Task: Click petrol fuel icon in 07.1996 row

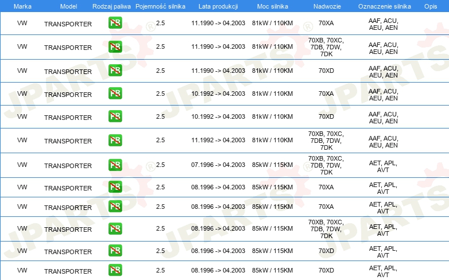Action: click(x=115, y=165)
